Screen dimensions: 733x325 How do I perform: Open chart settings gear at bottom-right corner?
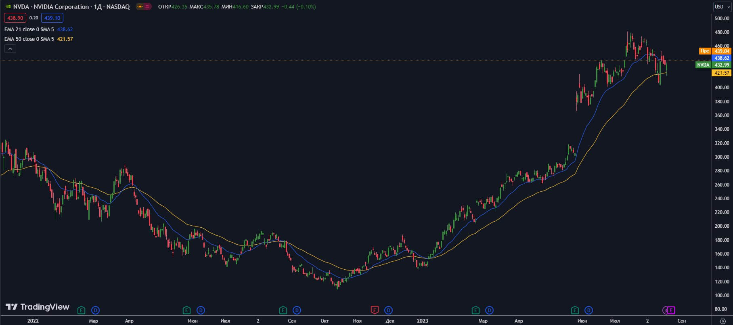723,321
